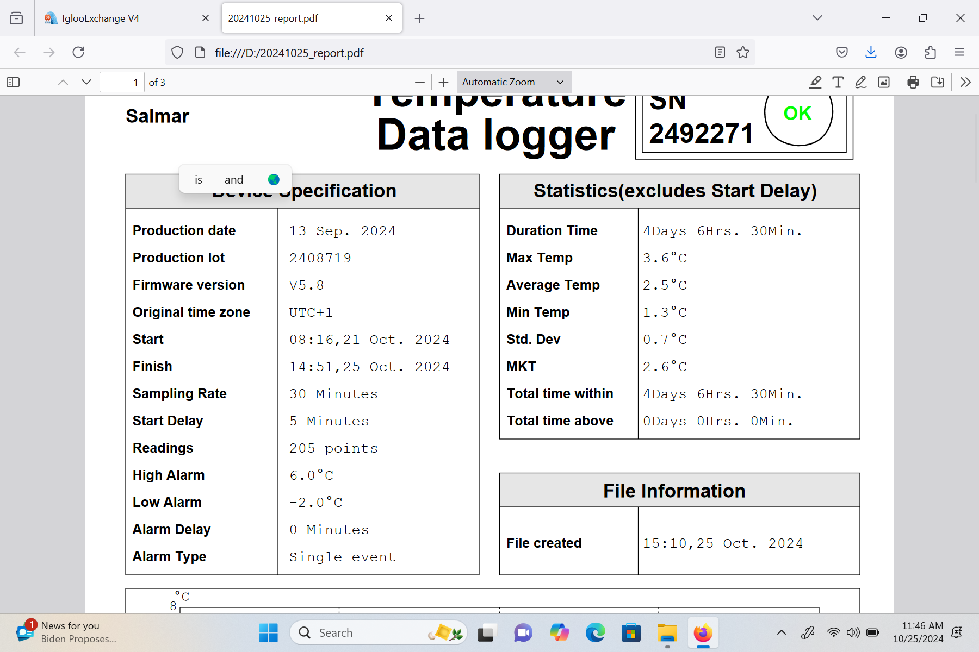Viewport: 979px width, 652px height.
Task: Launch Copilot from taskbar
Action: pyautogui.click(x=559, y=632)
